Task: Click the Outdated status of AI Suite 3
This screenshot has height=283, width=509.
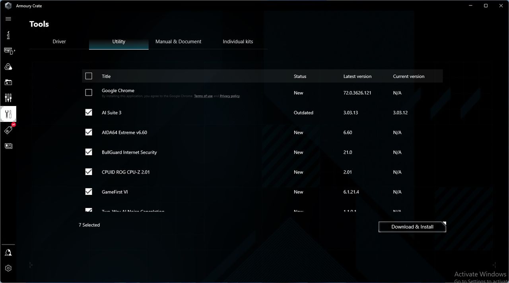Action: [303, 113]
